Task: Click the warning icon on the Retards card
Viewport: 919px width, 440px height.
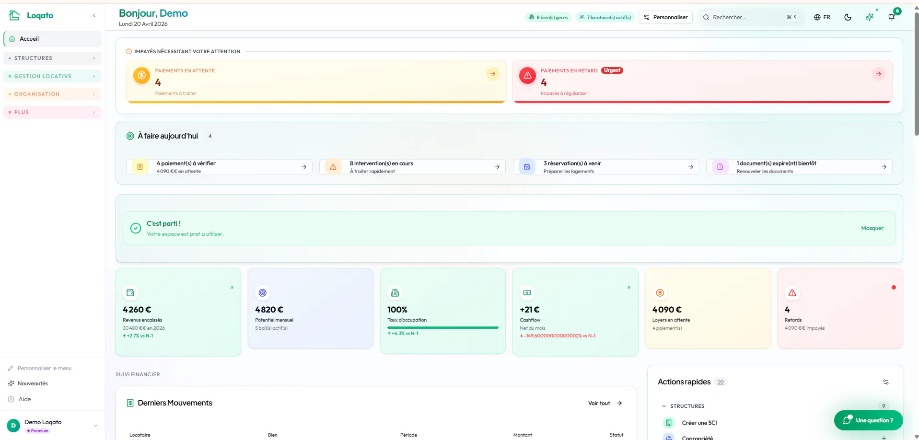Action: click(792, 293)
